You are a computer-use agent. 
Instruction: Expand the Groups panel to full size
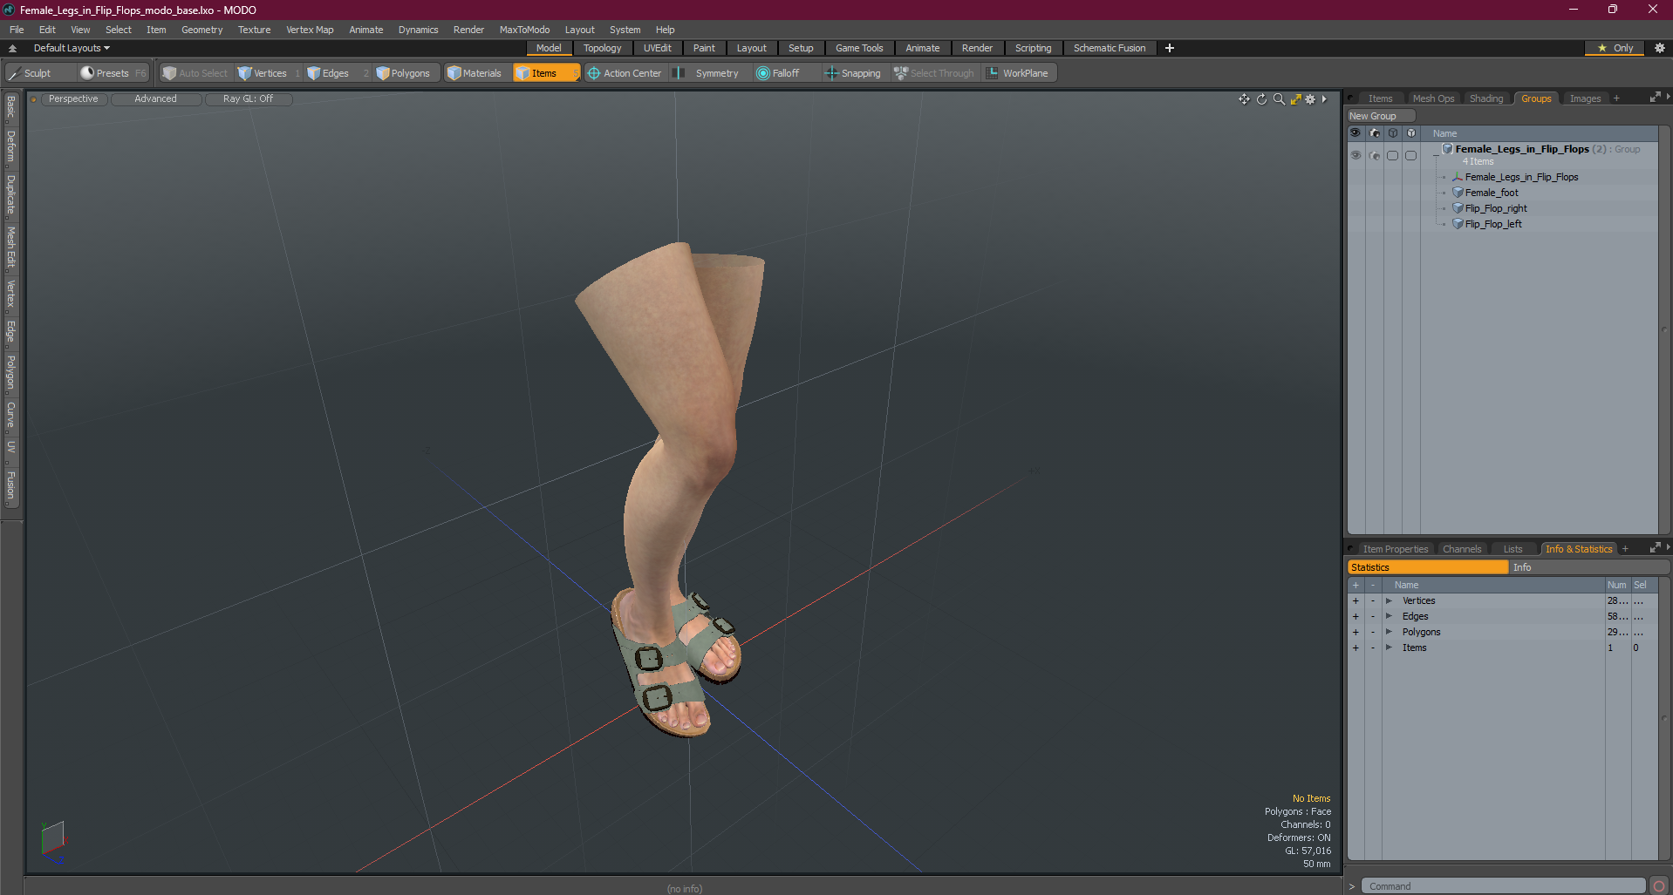pos(1655,98)
